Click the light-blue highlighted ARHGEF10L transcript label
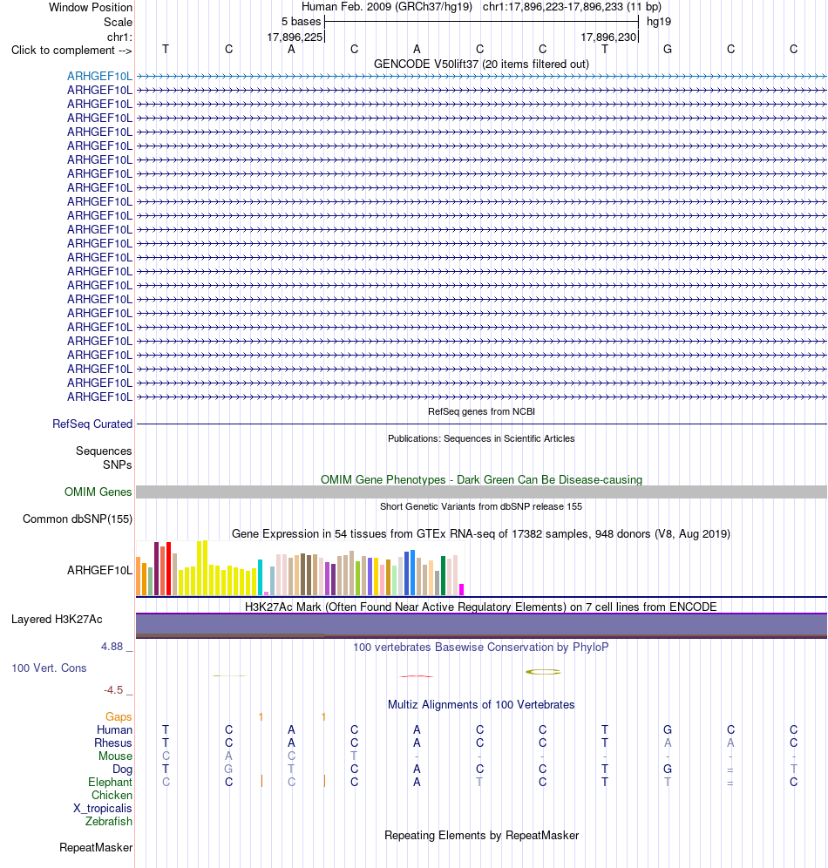828x868 pixels. pos(99,77)
